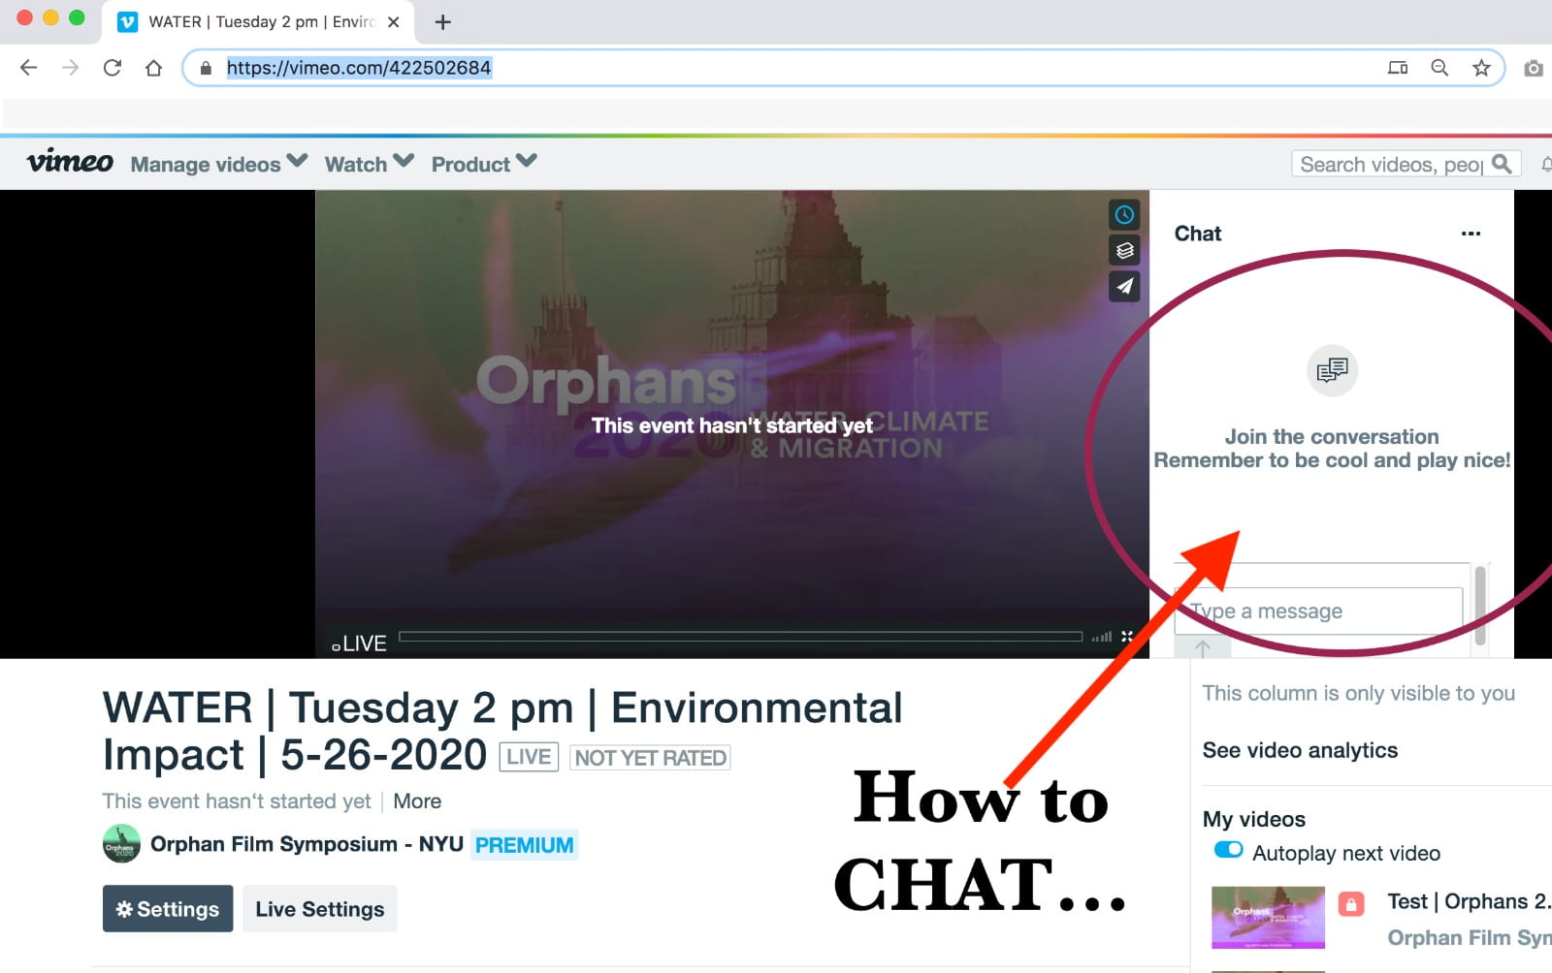Screen dimensions: 1552x973
Task: Open the browser home page icon
Action: point(153,68)
